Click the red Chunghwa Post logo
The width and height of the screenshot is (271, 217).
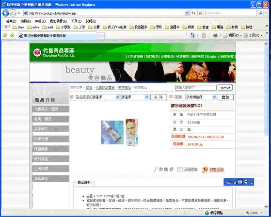(37, 52)
